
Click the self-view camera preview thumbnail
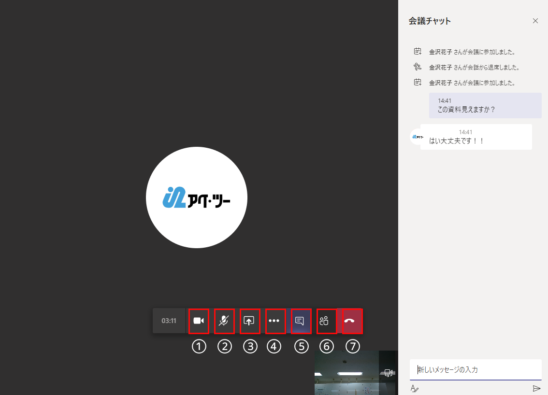[x=346, y=373]
